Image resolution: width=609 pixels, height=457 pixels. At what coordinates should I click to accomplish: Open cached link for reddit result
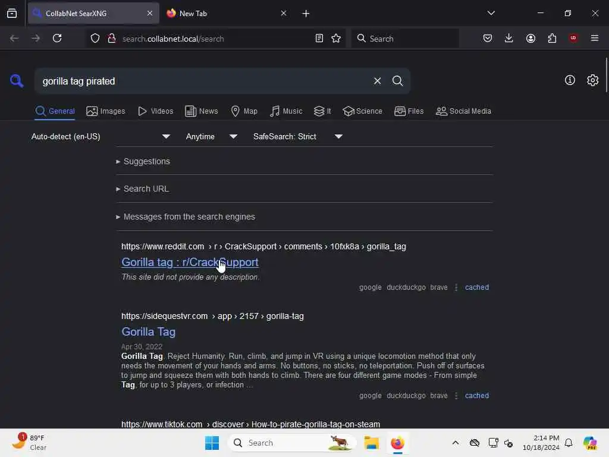pyautogui.click(x=476, y=287)
